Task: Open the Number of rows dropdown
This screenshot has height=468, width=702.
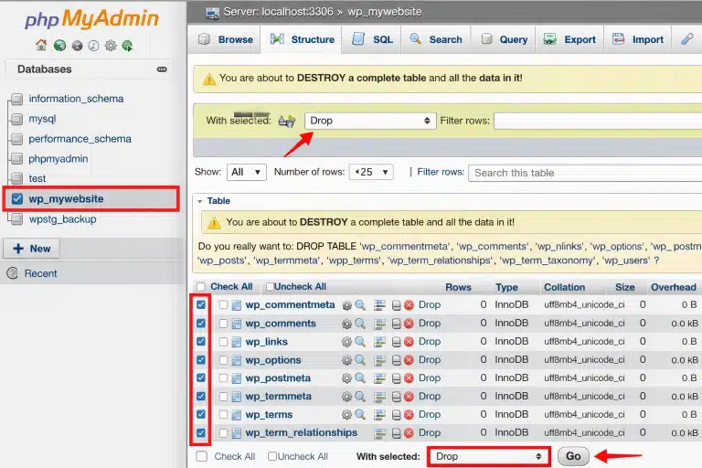Action: click(x=371, y=172)
